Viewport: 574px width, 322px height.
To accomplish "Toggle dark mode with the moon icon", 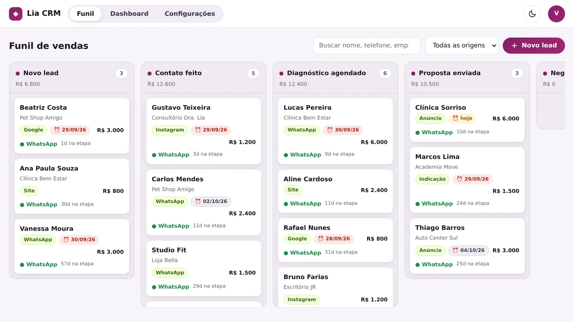I will [532, 14].
